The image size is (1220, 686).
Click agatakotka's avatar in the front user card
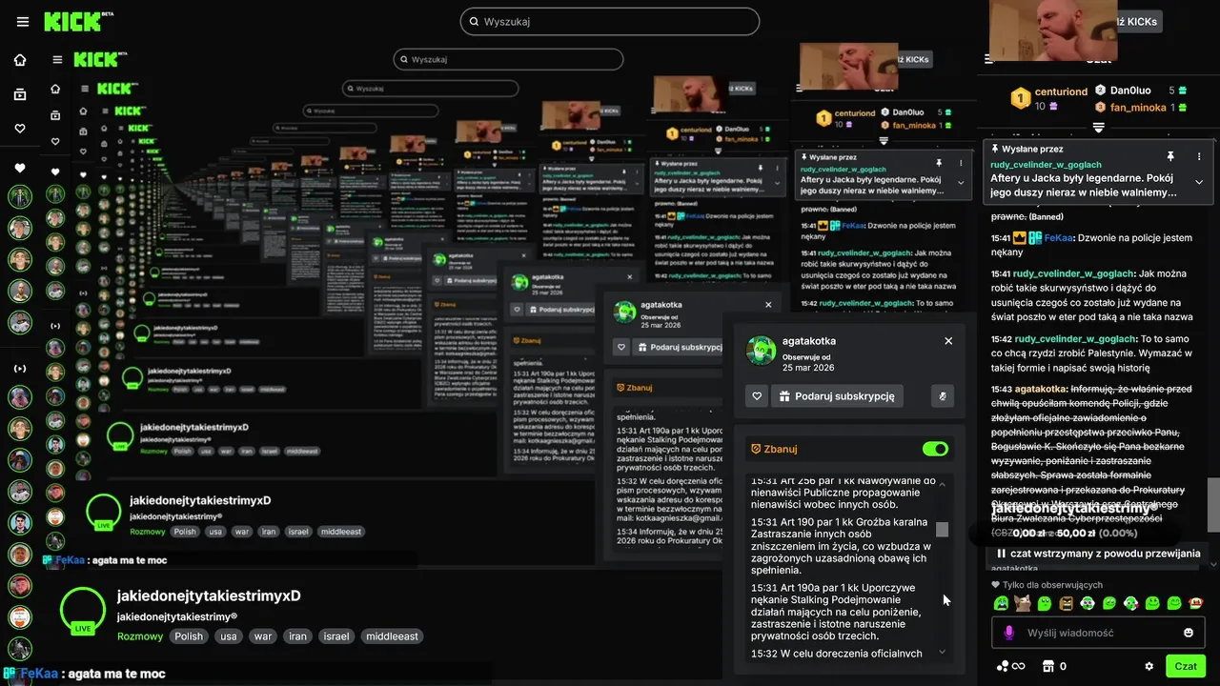pyautogui.click(x=761, y=350)
